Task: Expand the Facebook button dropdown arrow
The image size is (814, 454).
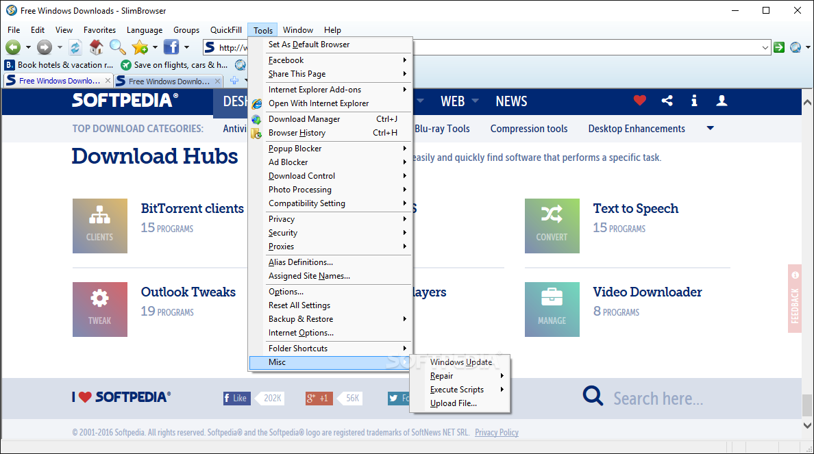Action: pos(186,47)
